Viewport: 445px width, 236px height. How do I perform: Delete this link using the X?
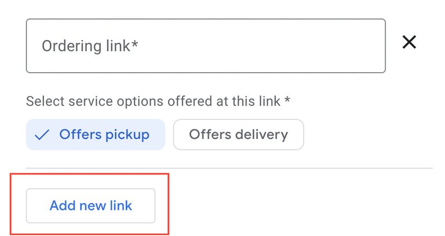click(x=409, y=42)
